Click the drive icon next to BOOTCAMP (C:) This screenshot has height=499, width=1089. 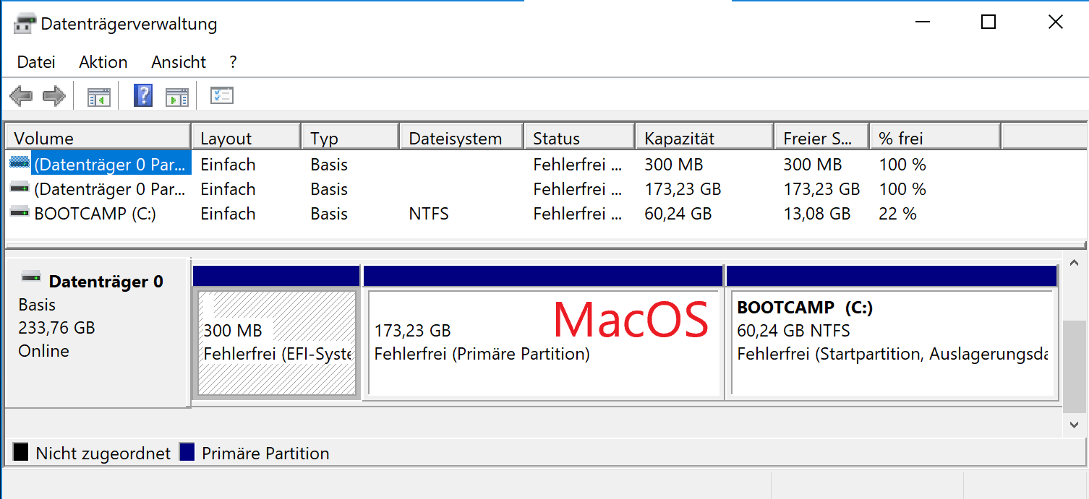click(20, 214)
